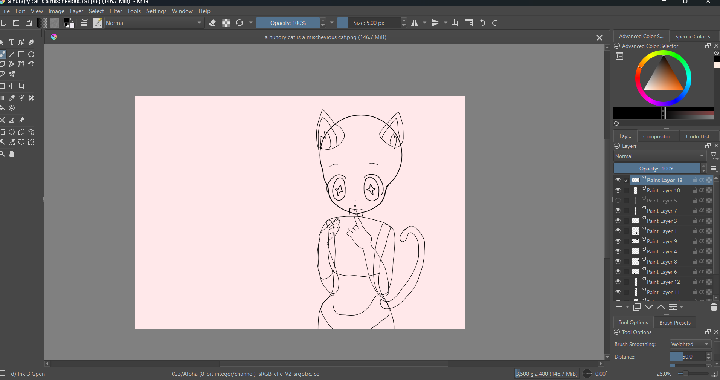
Task: Open the Brush Smoothing Weighted dropdown
Action: pos(689,344)
